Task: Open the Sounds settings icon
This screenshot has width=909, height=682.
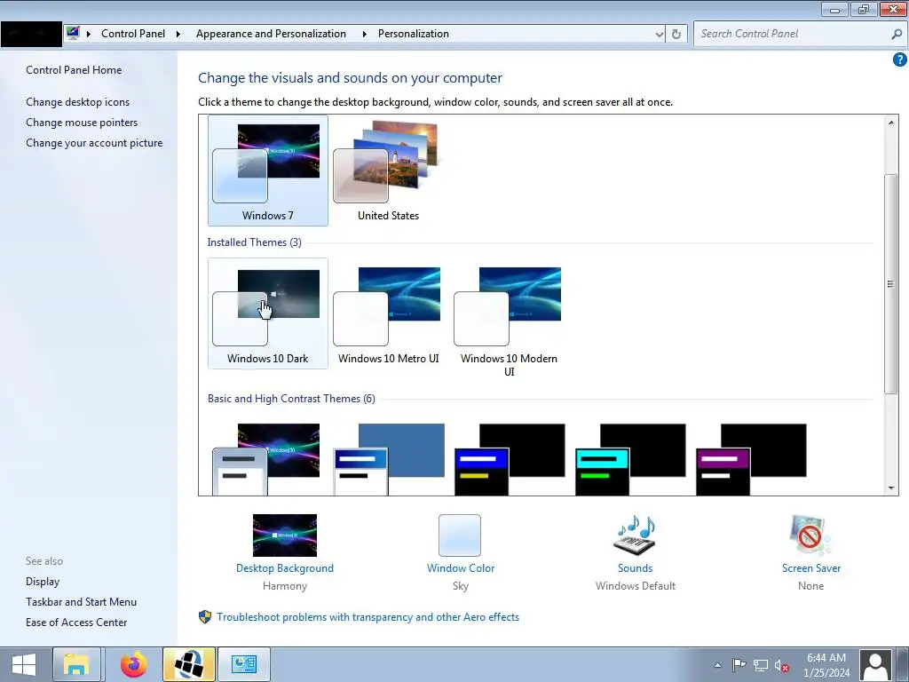Action: pyautogui.click(x=635, y=535)
